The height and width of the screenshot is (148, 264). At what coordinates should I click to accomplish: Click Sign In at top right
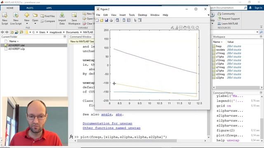tap(258, 8)
